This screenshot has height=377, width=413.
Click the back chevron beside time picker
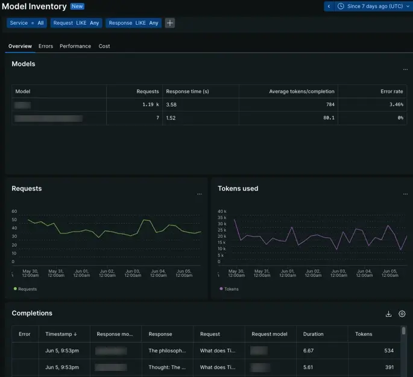tap(329, 6)
